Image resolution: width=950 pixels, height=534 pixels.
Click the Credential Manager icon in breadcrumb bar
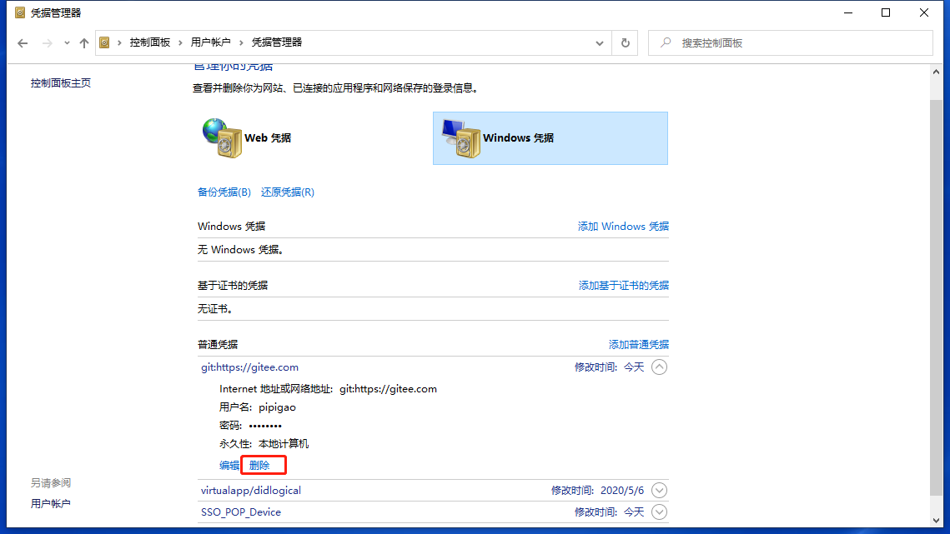(x=104, y=42)
